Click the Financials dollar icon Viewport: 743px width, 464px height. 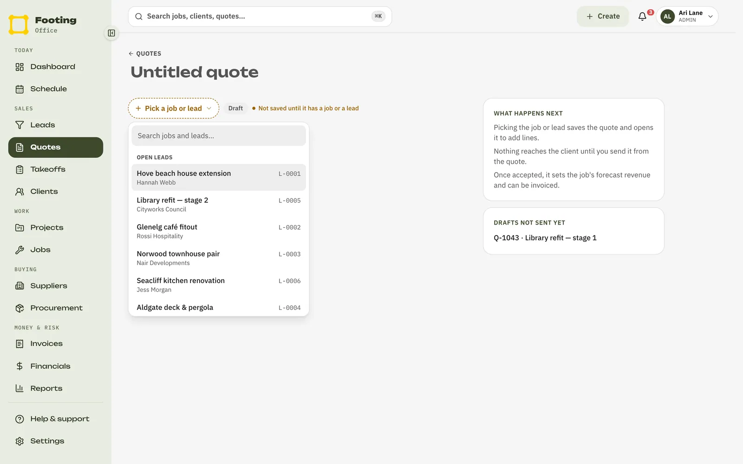point(20,366)
